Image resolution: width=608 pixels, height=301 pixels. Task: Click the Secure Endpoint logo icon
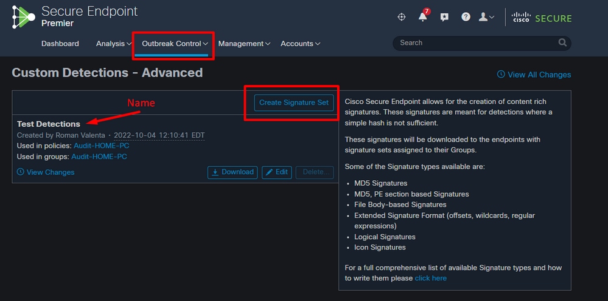click(x=24, y=16)
